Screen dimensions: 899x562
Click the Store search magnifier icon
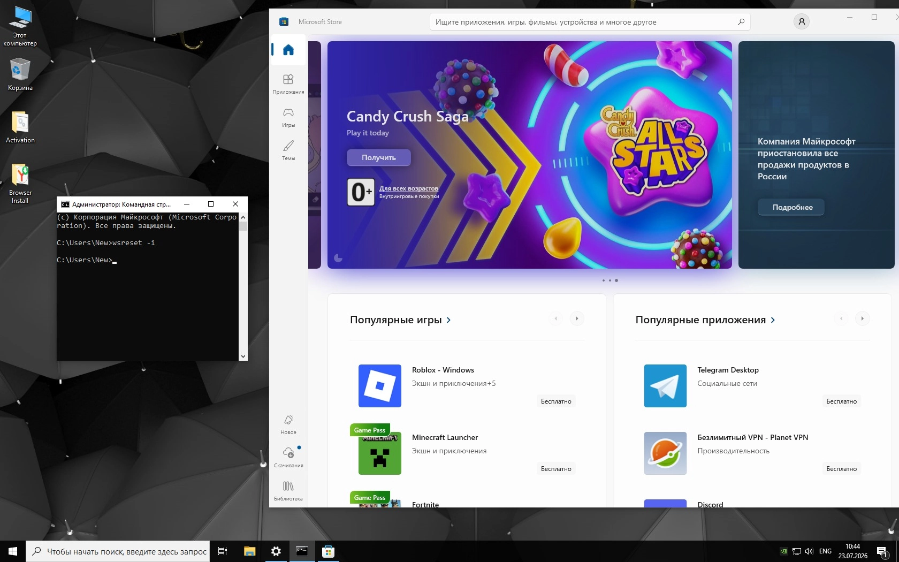click(741, 22)
